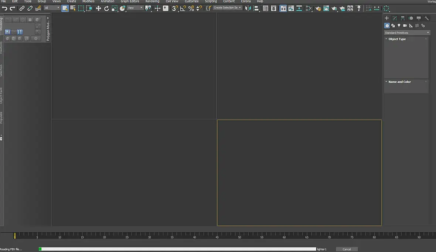Open the Schematic View
436x252 pixels.
(x=299, y=8)
